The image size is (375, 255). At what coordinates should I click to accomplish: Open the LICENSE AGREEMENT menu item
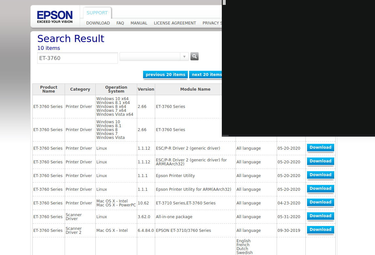point(175,23)
